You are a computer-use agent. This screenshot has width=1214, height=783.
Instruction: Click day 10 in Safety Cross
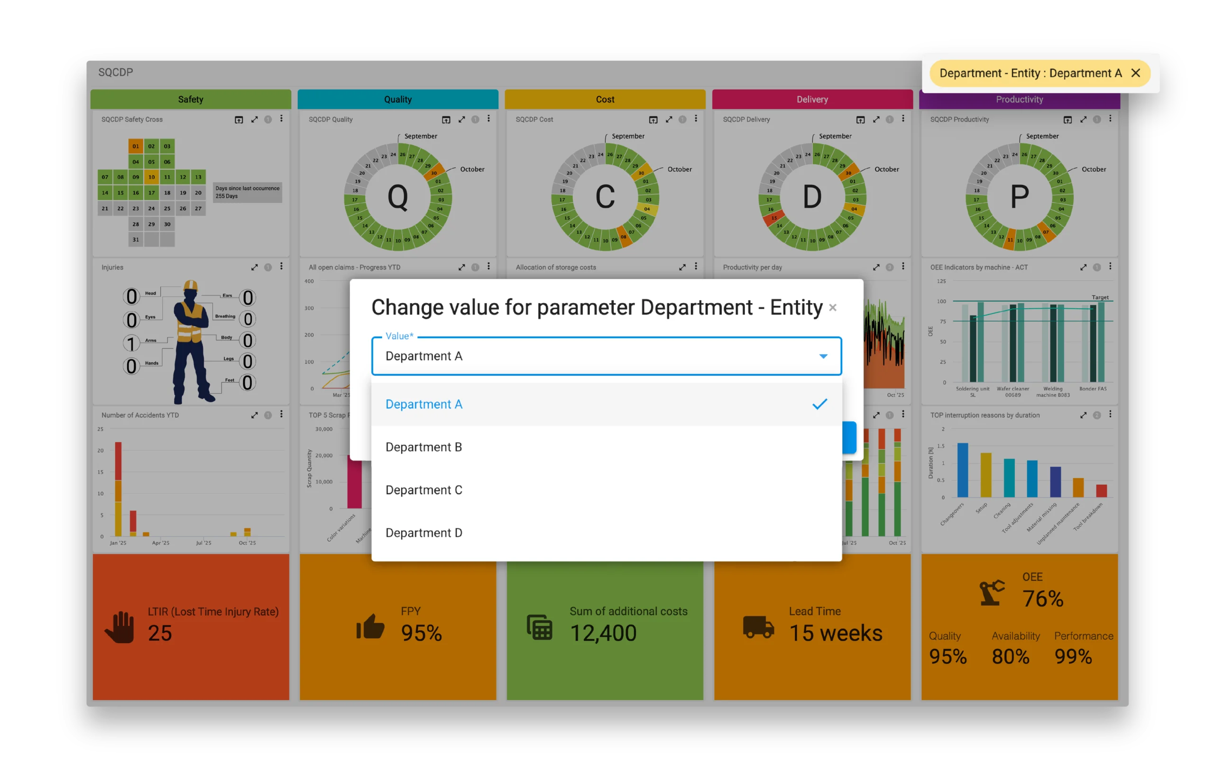pos(151,177)
